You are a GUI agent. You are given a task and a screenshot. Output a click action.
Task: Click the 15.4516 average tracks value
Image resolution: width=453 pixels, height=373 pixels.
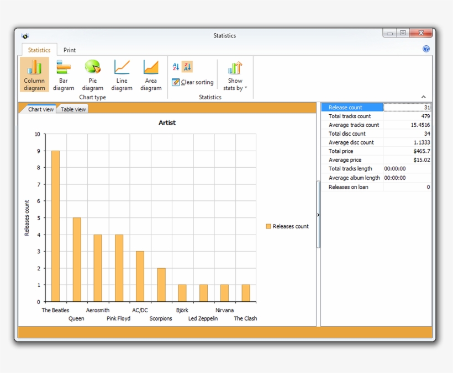pos(420,125)
